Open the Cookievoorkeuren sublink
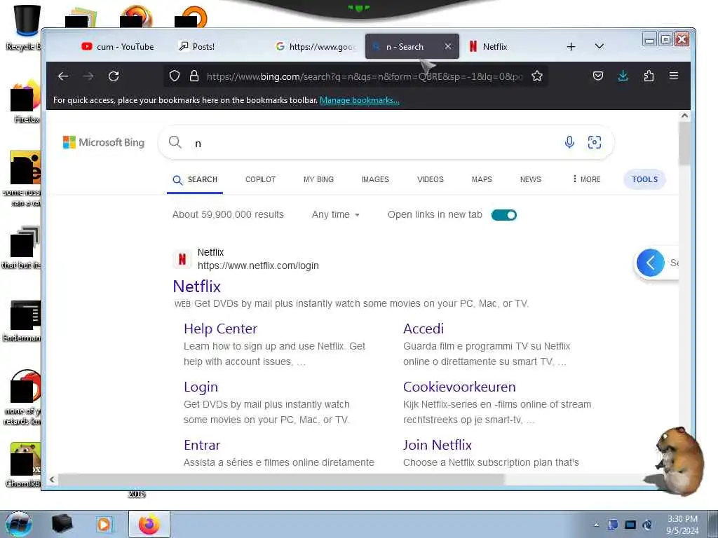718x538 pixels. pos(459,387)
